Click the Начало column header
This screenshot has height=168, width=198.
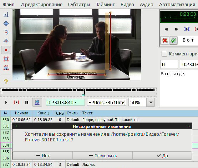[21, 113]
